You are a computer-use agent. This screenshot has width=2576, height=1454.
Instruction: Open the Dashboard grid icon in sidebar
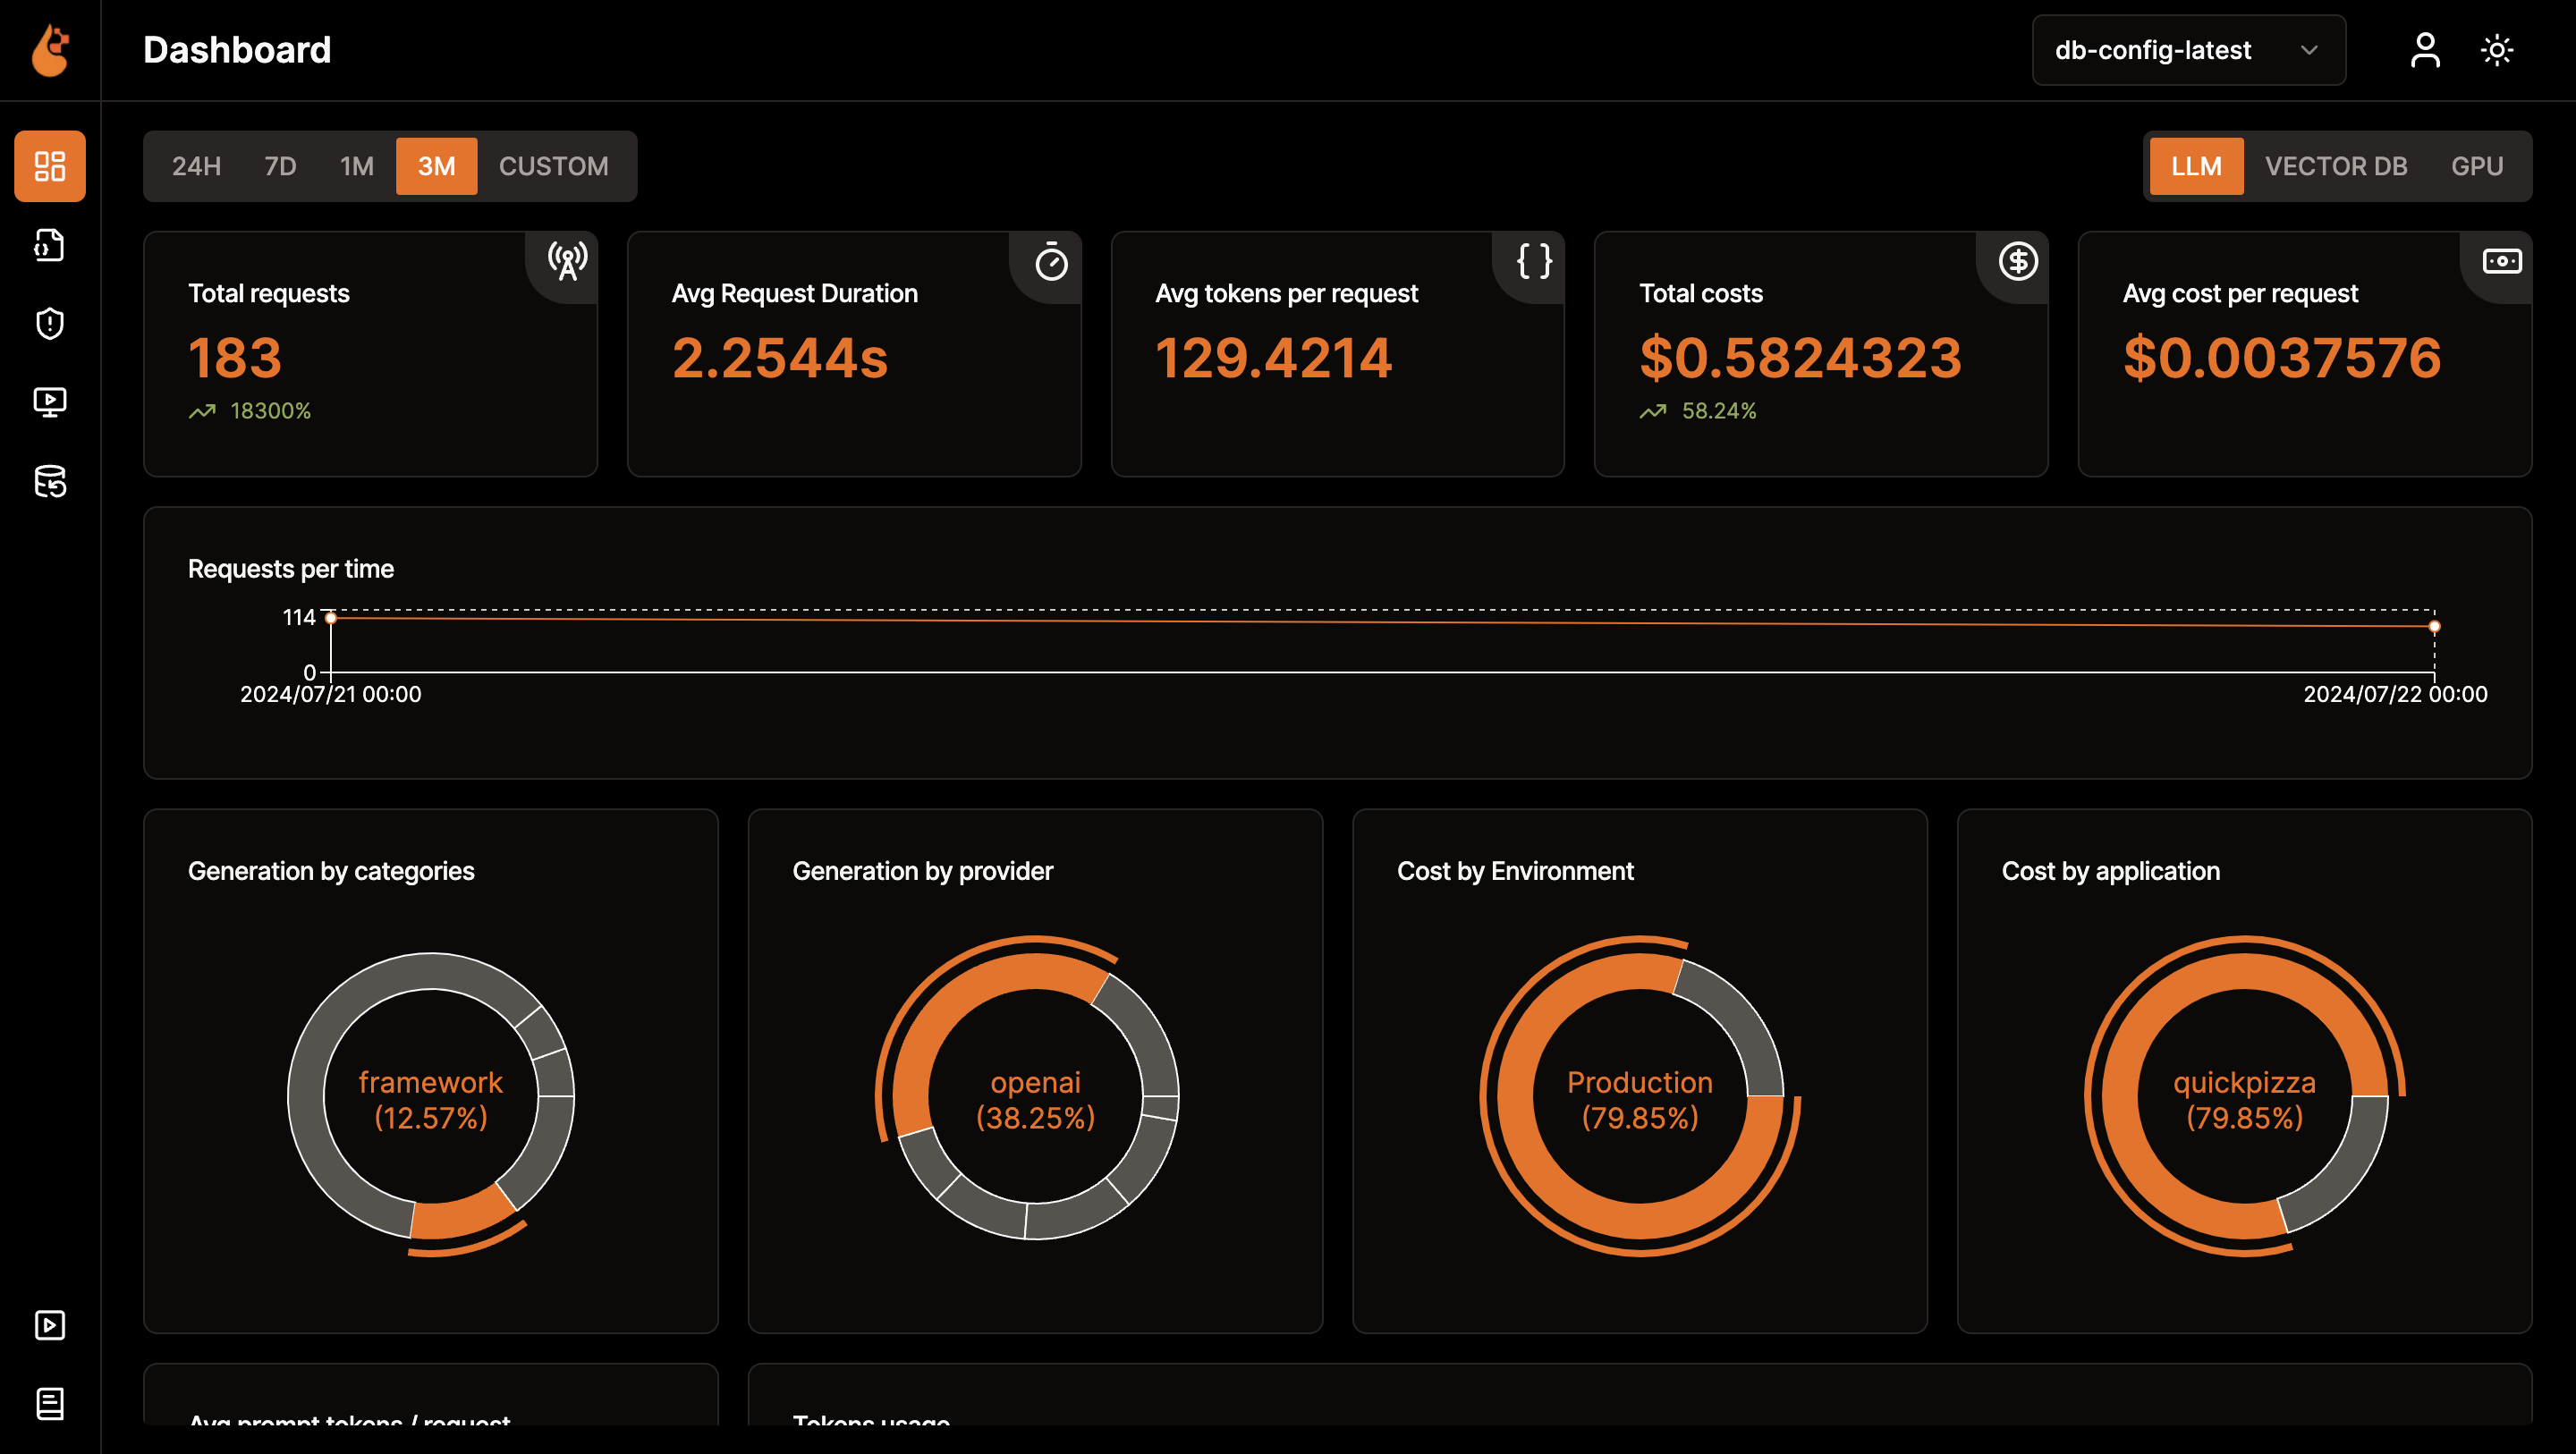coord(49,166)
